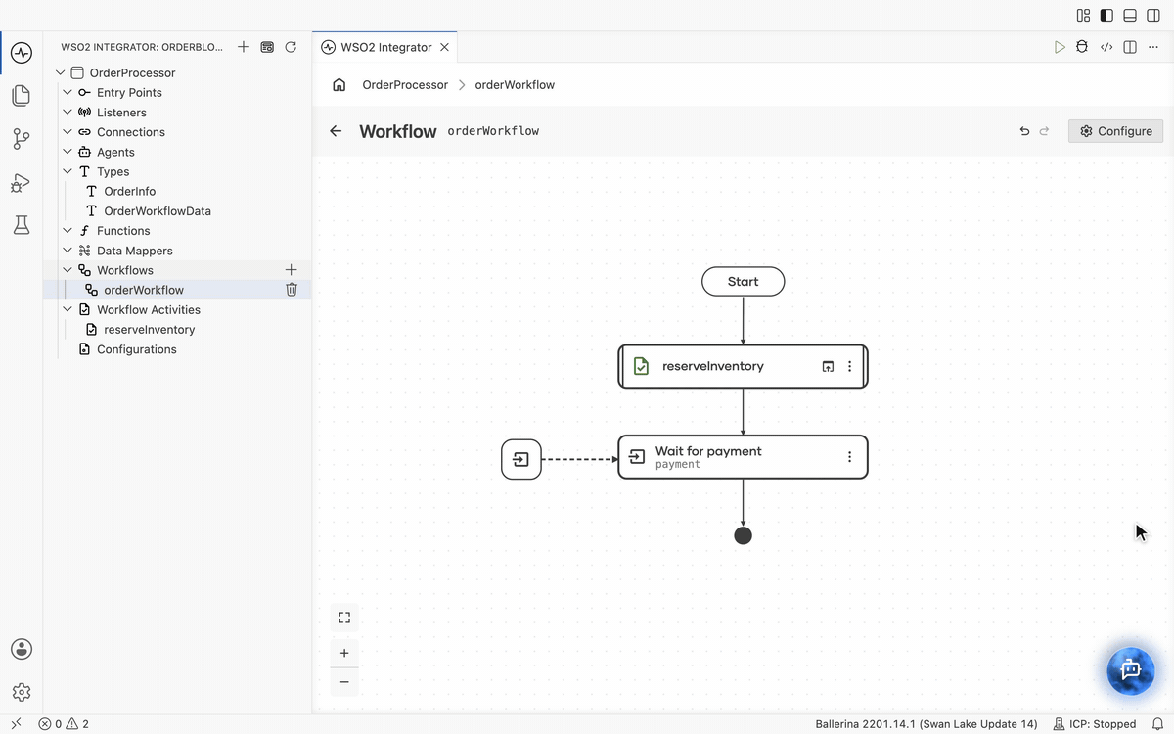Collapse the Connections section
This screenshot has height=734, width=1174.
pos(68,131)
